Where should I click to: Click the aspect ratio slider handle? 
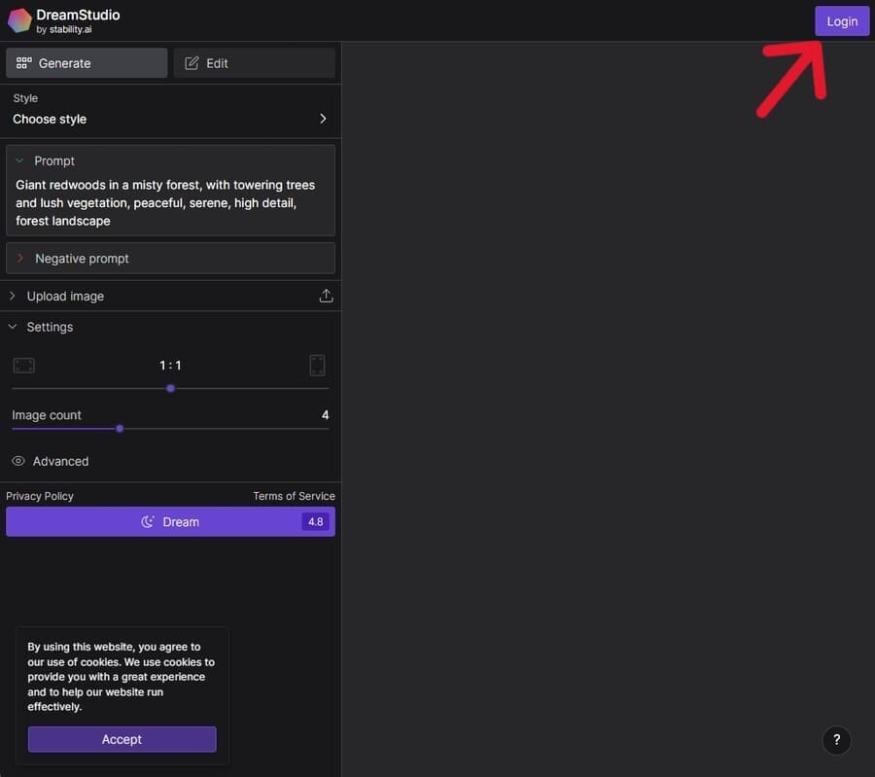pyautogui.click(x=171, y=389)
